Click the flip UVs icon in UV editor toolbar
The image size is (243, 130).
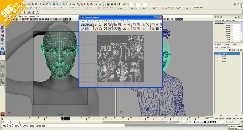pos(96,25)
